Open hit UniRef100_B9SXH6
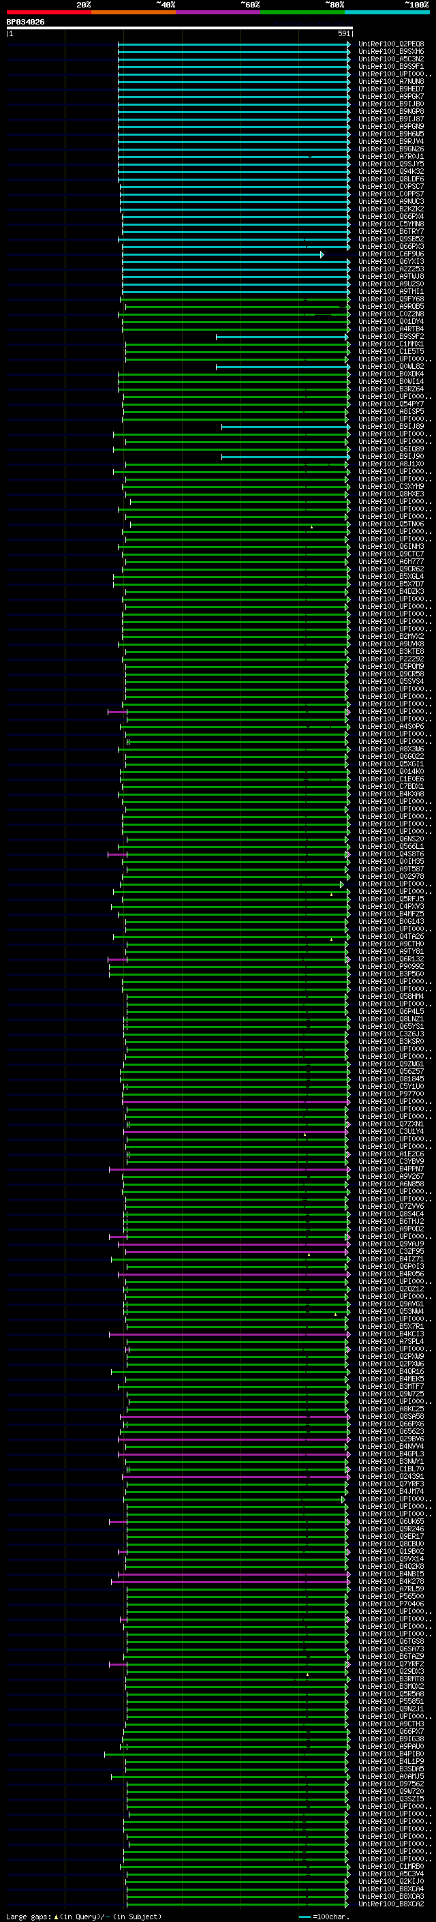The width and height of the screenshot is (436, 1922). tap(391, 52)
